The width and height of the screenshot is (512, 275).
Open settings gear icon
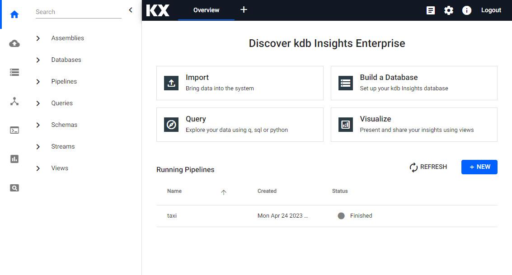(x=449, y=10)
